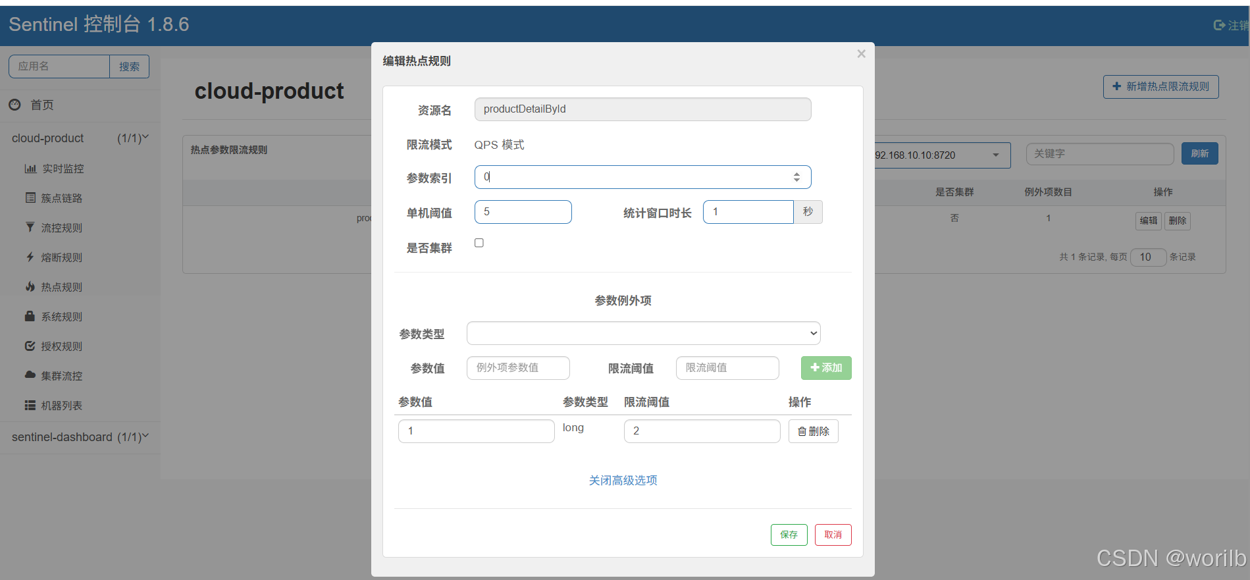
Task: Click the 'long' parameter type cell
Action: tap(573, 428)
